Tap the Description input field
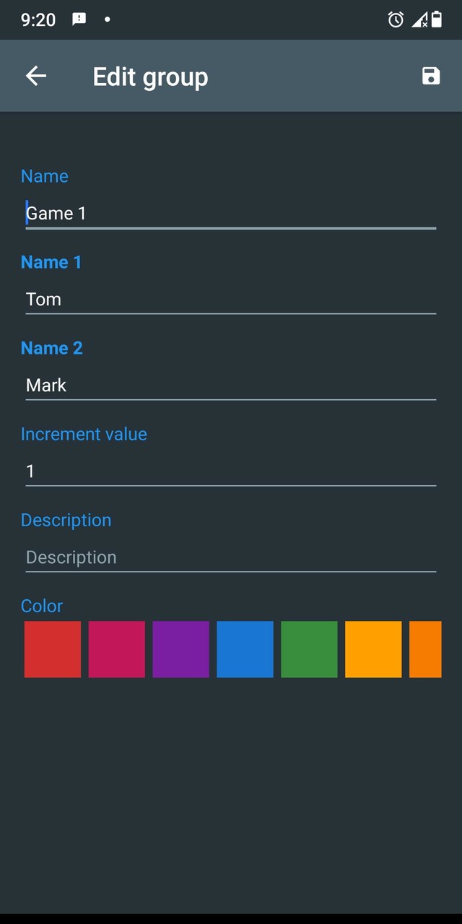Viewport: 462px width, 924px height. click(x=230, y=557)
